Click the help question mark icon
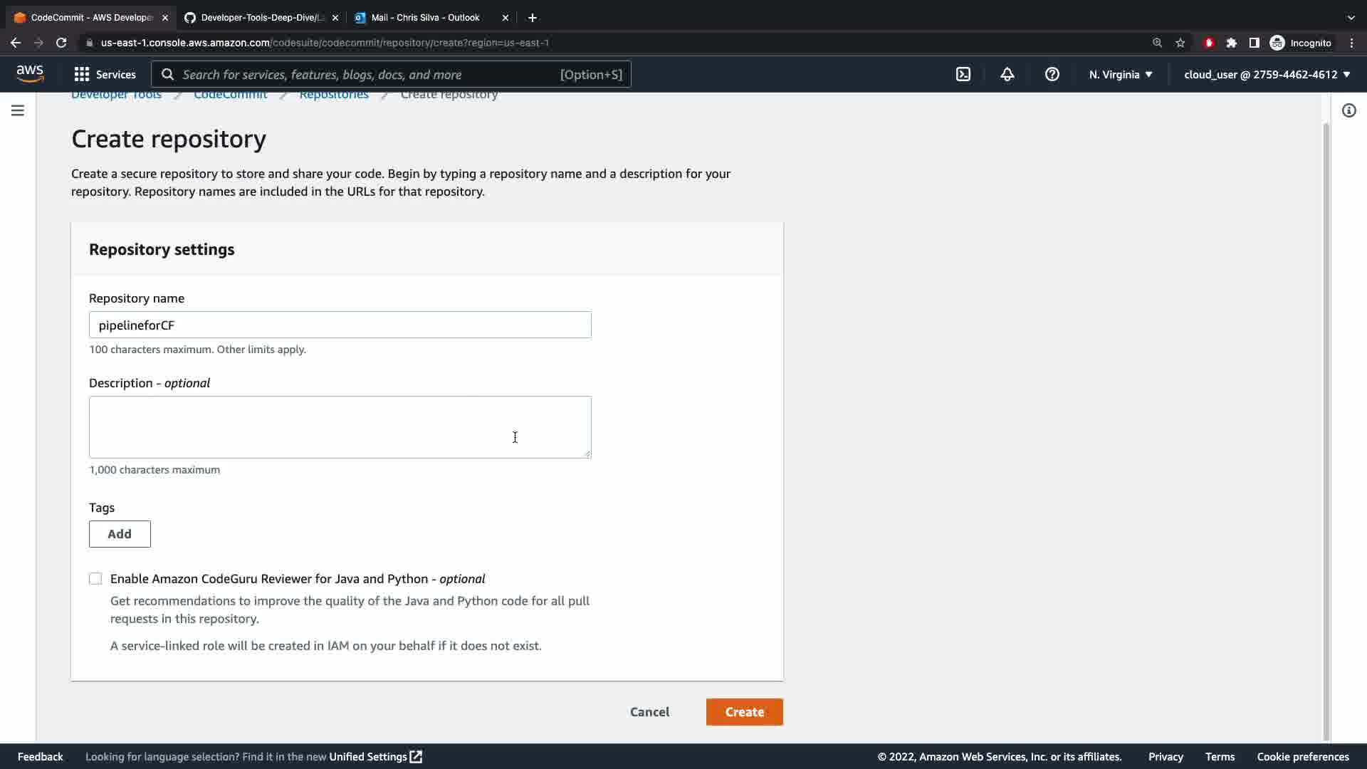 tap(1052, 74)
